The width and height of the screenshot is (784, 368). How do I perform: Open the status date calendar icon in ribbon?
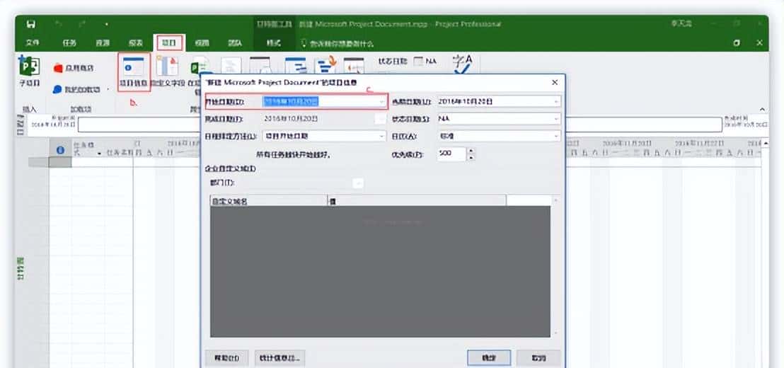tap(418, 61)
